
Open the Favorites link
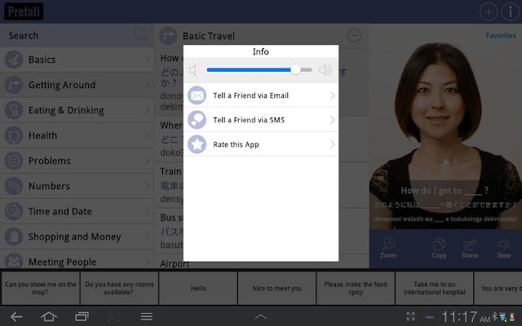[x=500, y=36]
